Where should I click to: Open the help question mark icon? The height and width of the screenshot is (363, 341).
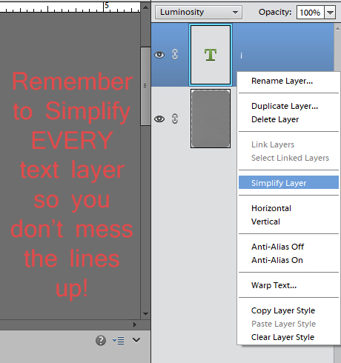click(101, 341)
